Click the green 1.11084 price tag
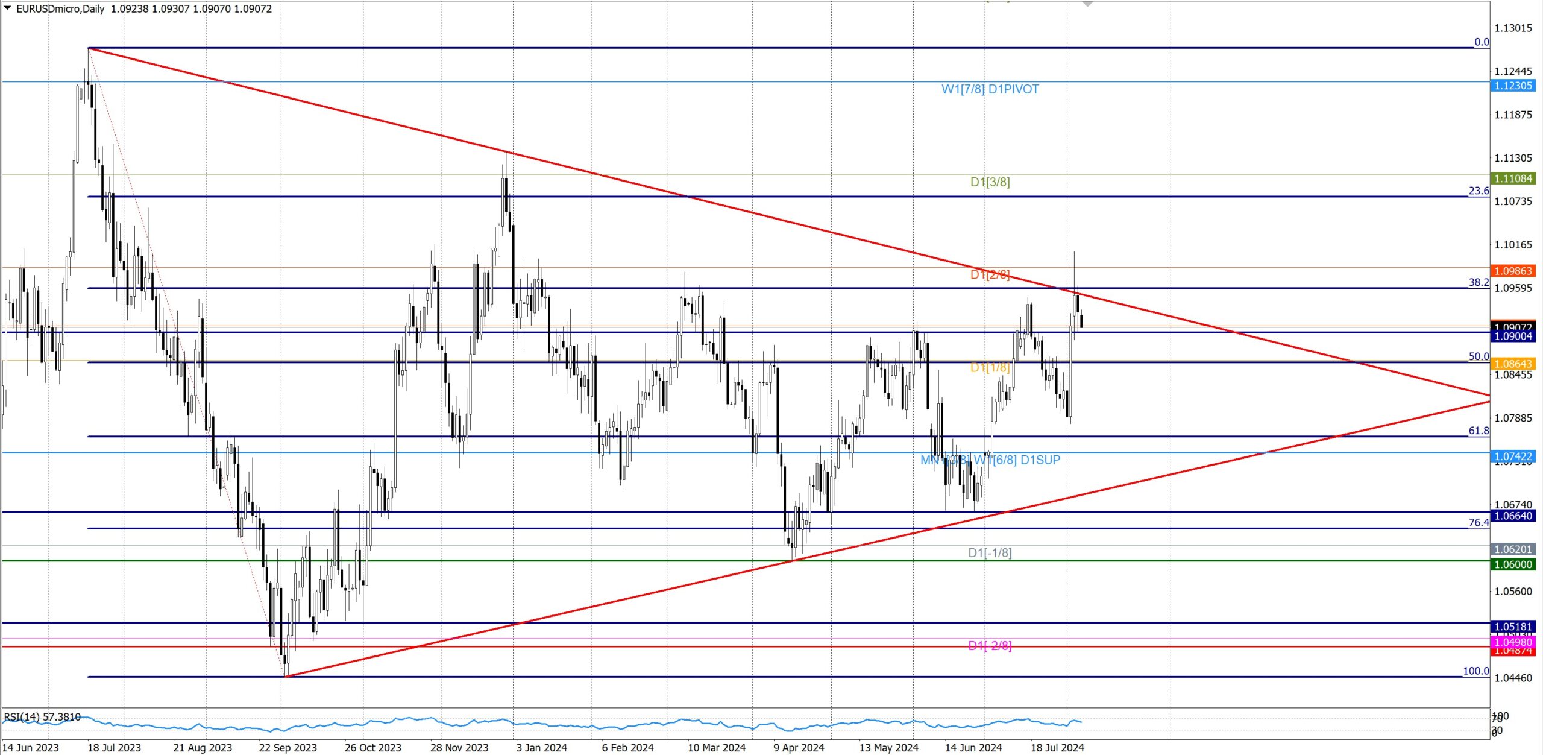The image size is (1543, 755). tap(1513, 178)
